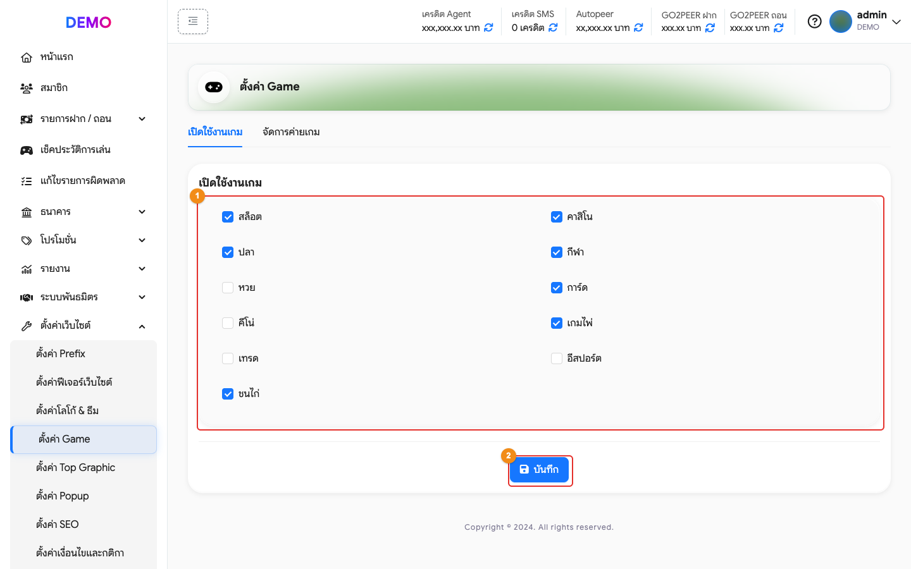
Task: Enable the หวย checkbox
Action: click(x=228, y=288)
